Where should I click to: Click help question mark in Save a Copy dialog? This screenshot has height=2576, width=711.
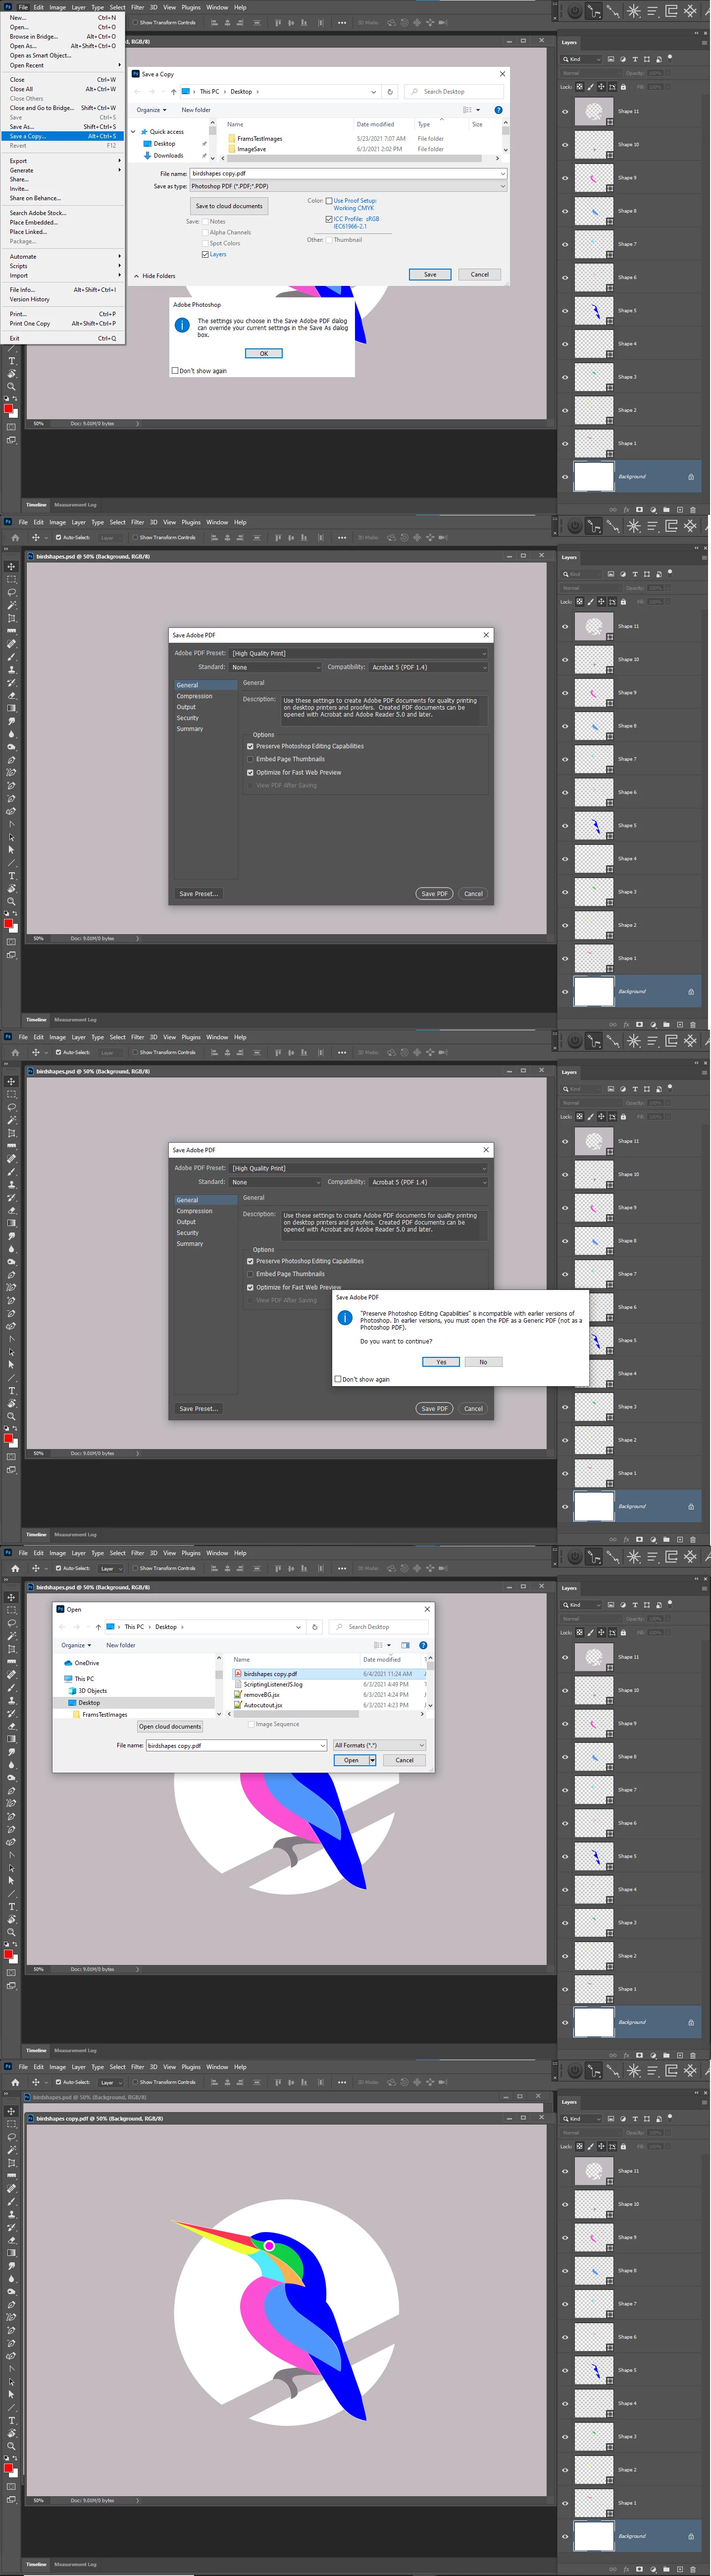[497, 110]
